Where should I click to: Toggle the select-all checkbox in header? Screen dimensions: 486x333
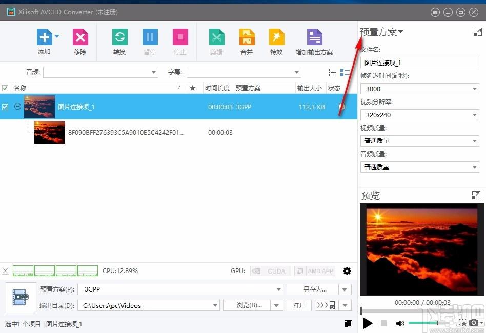tap(5, 88)
